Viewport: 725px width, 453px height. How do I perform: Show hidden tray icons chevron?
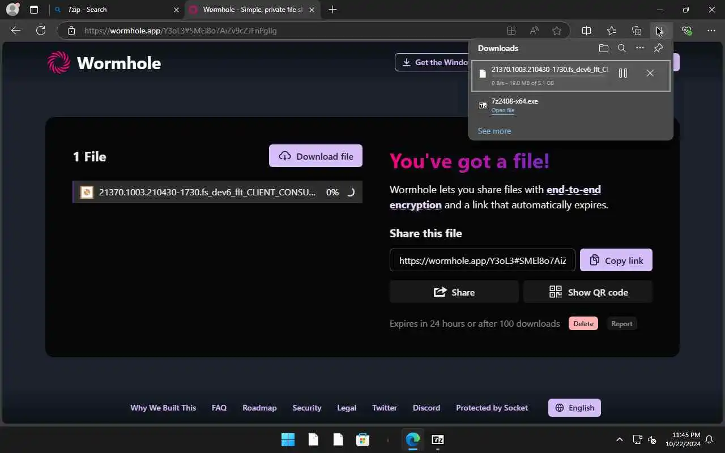620,439
